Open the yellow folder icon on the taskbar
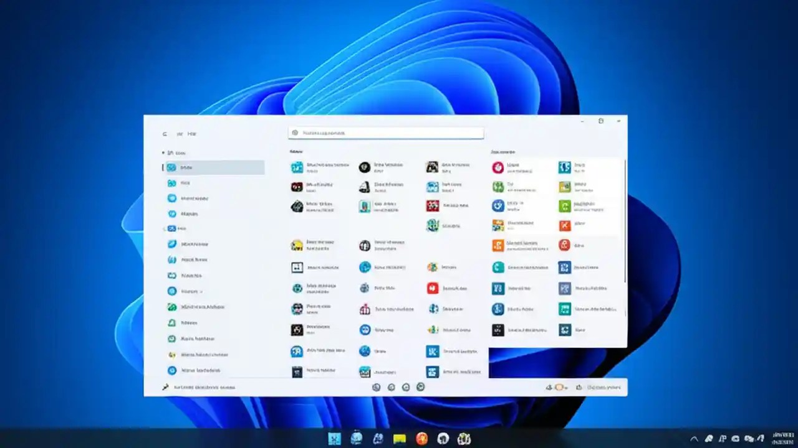The height and width of the screenshot is (448, 798). pos(399,437)
